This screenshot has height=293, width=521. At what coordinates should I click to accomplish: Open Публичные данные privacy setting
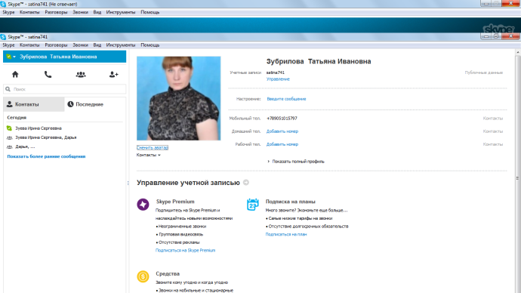pos(484,72)
